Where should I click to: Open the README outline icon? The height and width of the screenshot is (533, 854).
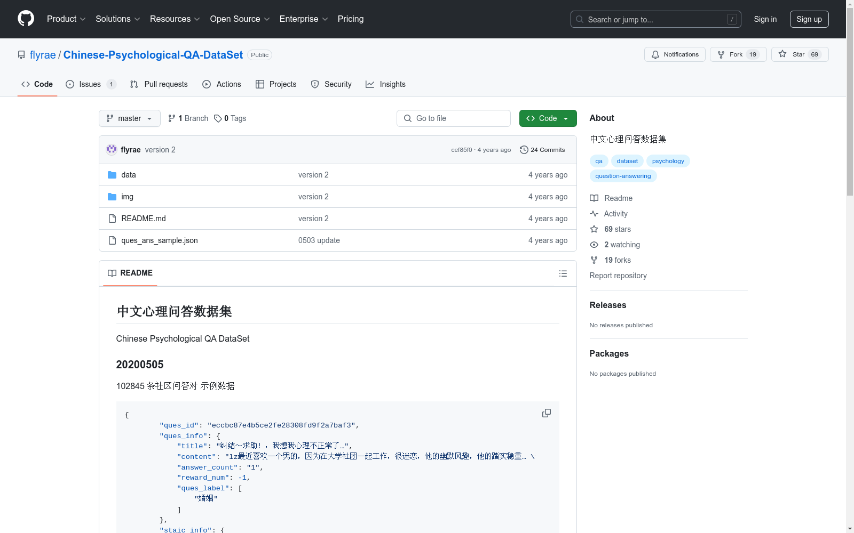(x=563, y=273)
